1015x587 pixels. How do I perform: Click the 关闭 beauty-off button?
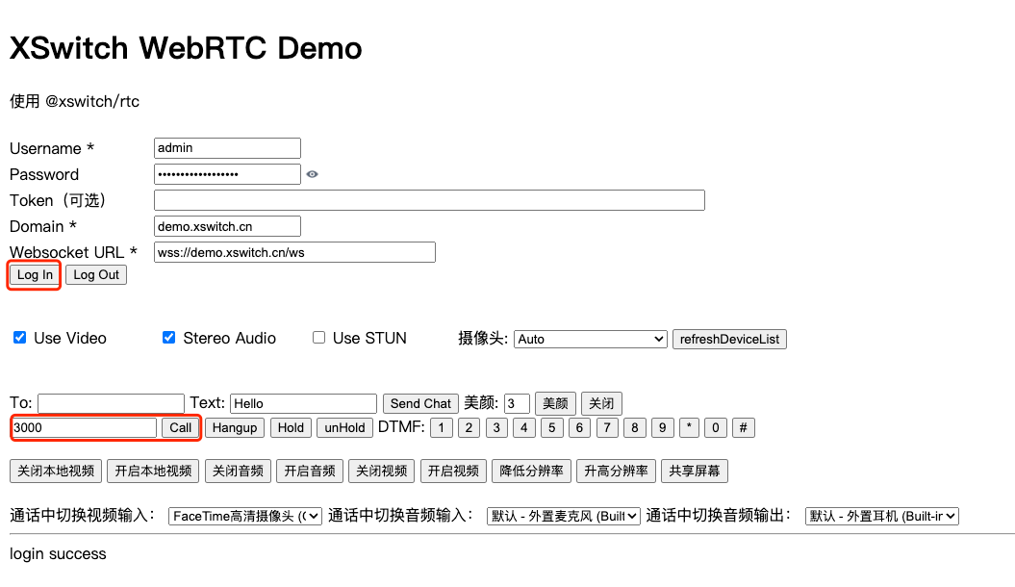pos(601,403)
